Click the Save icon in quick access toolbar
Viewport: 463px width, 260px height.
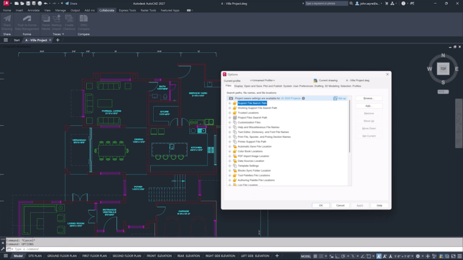(x=28, y=4)
